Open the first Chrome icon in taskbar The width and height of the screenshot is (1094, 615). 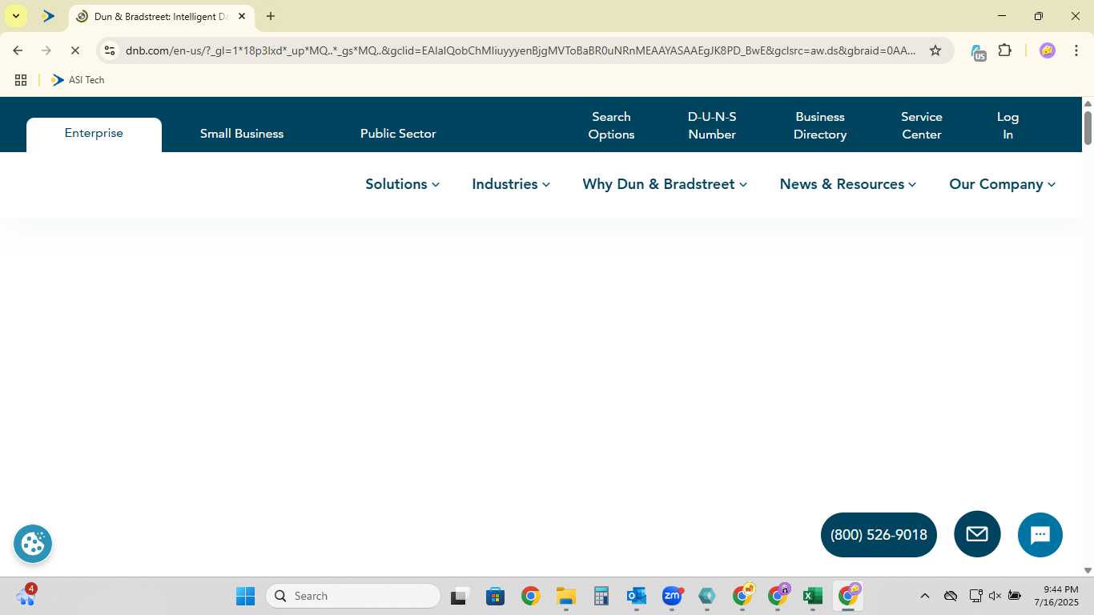pyautogui.click(x=530, y=596)
